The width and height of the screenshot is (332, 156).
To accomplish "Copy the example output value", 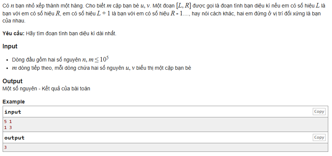I will (319, 138).
